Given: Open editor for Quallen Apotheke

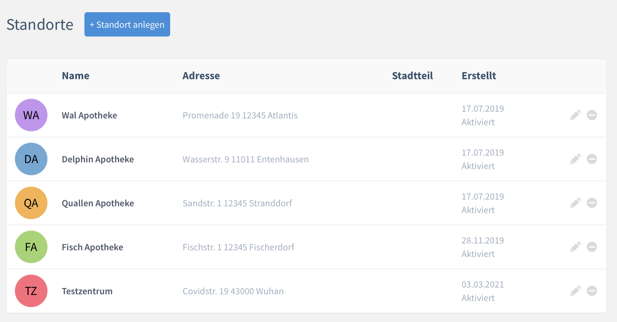Looking at the screenshot, I should tap(575, 203).
